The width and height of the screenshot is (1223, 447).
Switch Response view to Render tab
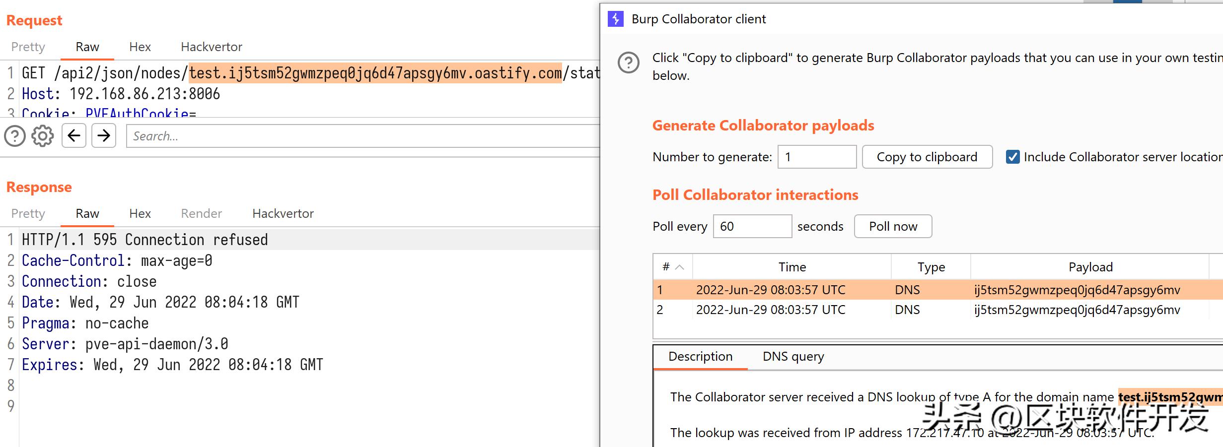[201, 214]
